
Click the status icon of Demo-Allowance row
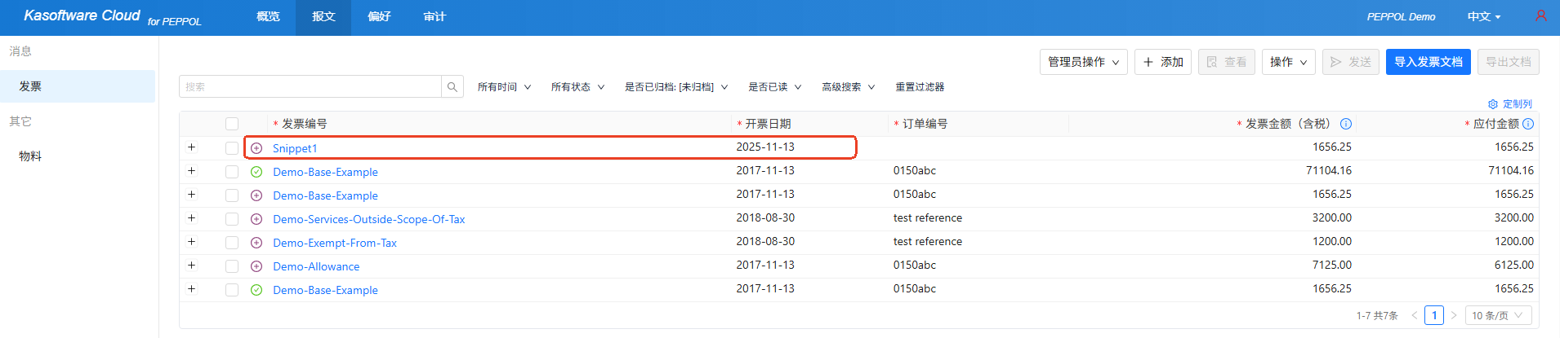coord(256,266)
